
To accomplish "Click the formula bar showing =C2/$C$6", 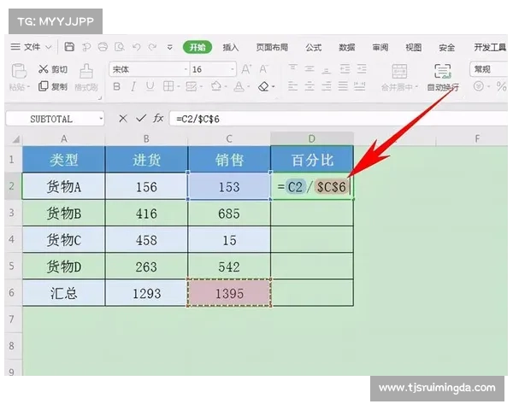I will click(339, 119).
